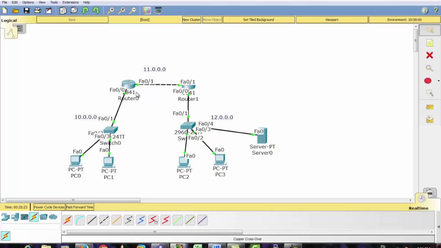Open the Tools menu
The width and height of the screenshot is (441, 248).
tap(54, 2)
